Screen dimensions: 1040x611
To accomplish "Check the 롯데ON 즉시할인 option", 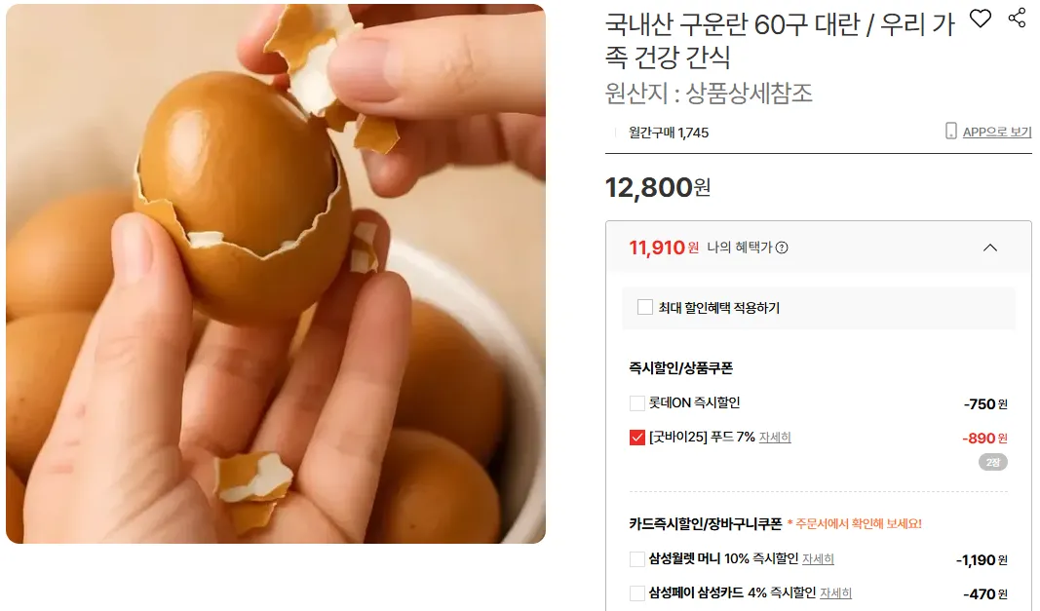I will tap(636, 402).
